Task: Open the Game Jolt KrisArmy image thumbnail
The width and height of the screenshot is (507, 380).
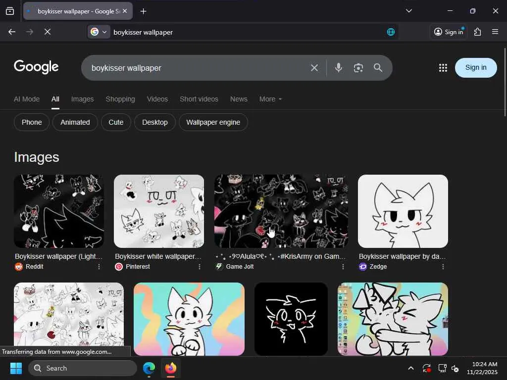Action: coord(281,211)
